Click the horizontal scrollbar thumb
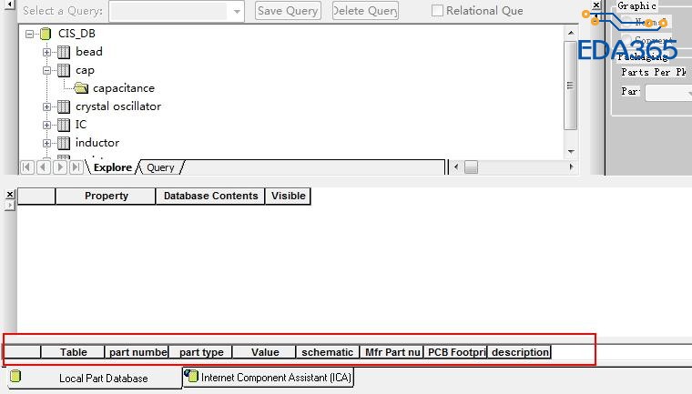This screenshot has height=394, width=692. pos(471,167)
